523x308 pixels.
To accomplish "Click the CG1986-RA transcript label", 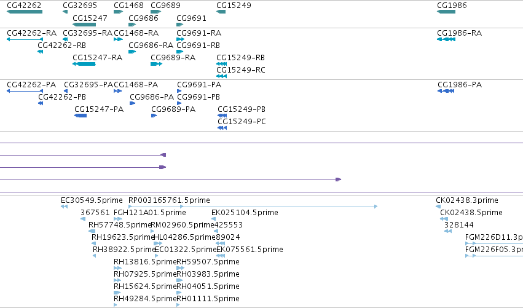I will pos(460,33).
